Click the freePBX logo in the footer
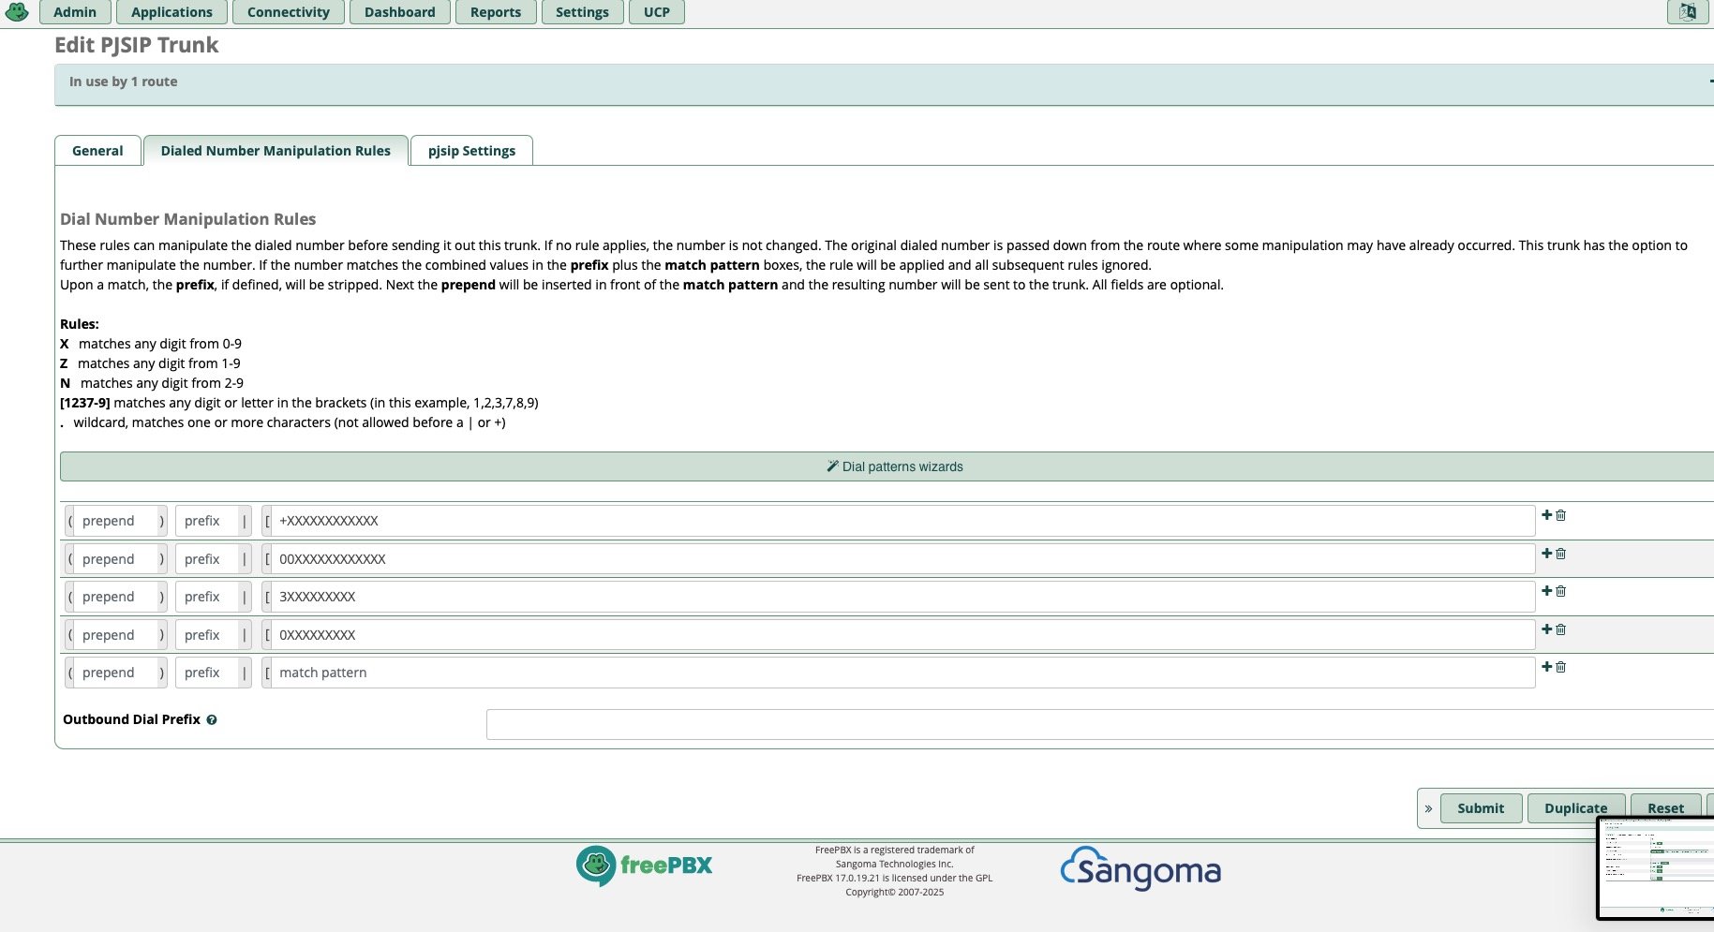Viewport: 1714px width, 932px height. pos(644,865)
